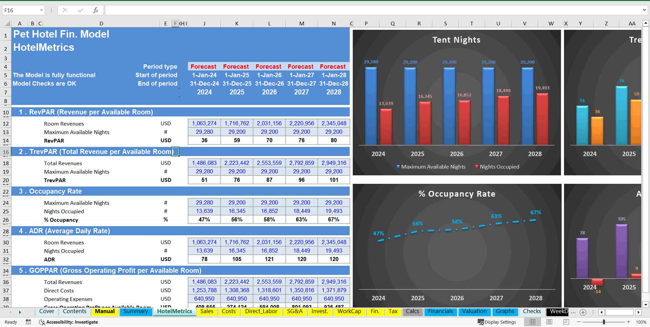
Task: Open the Cover sheet tab
Action: coord(47,311)
